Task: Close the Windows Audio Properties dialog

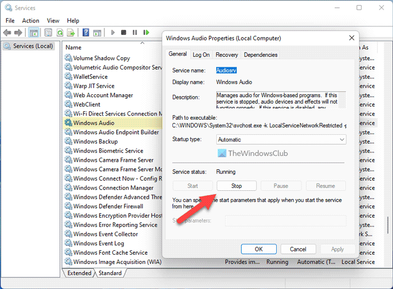Action: (x=351, y=38)
